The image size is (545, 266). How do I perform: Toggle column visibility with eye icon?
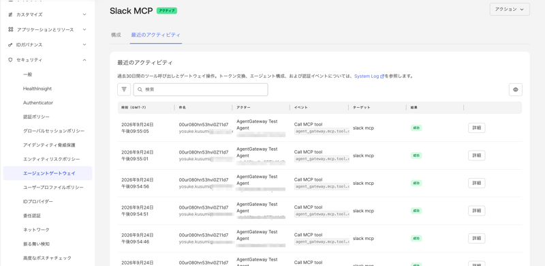click(516, 89)
